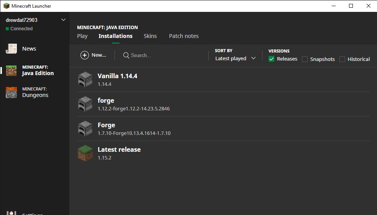
Task: Enable the Snapshots checkbox
Action: 305,59
